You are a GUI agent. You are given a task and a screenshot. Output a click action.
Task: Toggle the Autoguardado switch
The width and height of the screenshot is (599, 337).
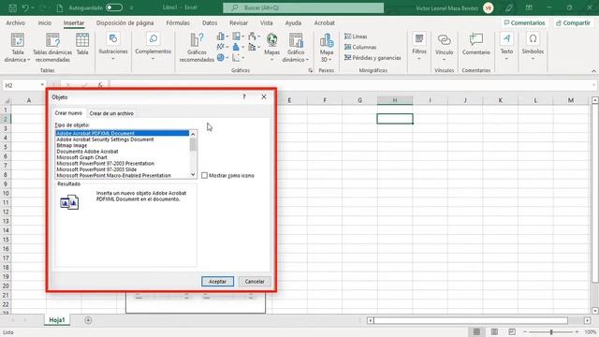114,7
